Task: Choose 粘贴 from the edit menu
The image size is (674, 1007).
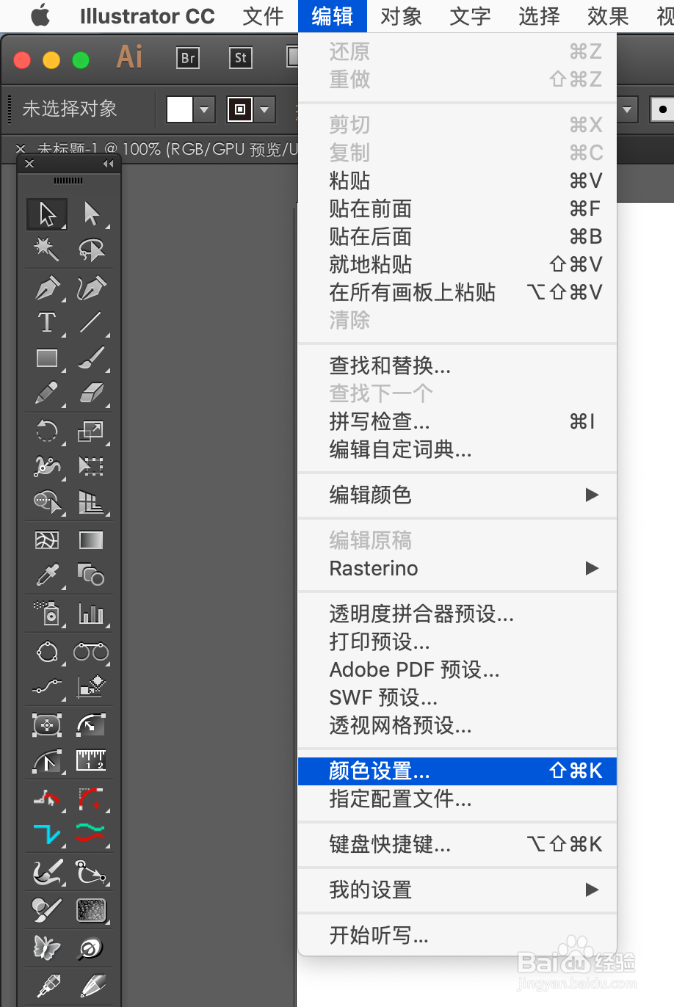Action: (457, 181)
